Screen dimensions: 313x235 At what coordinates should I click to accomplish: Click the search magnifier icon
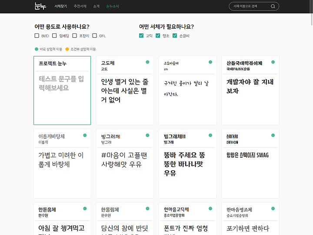(x=273, y=7)
